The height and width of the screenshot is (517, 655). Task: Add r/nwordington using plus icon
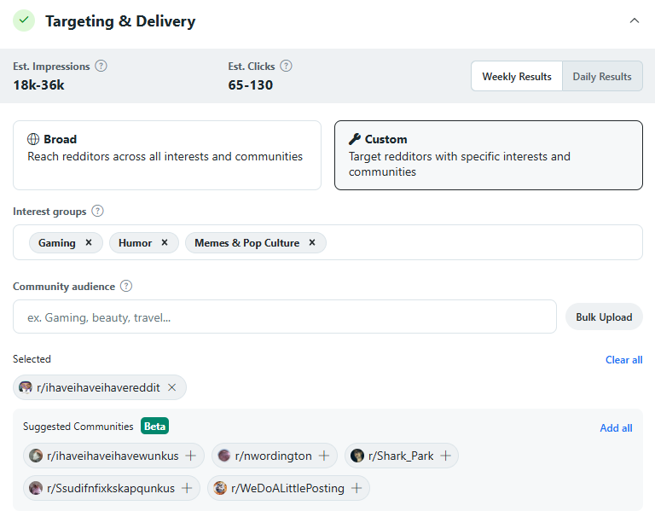(x=324, y=456)
